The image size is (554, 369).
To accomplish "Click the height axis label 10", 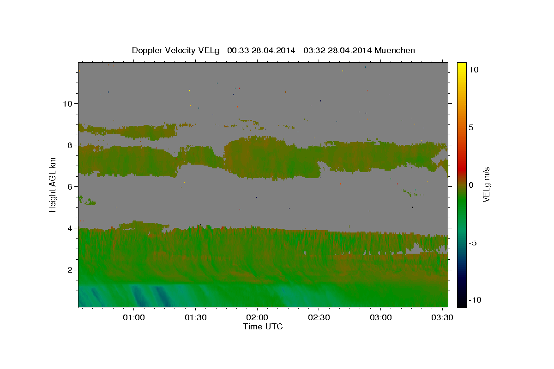I will tap(67, 103).
